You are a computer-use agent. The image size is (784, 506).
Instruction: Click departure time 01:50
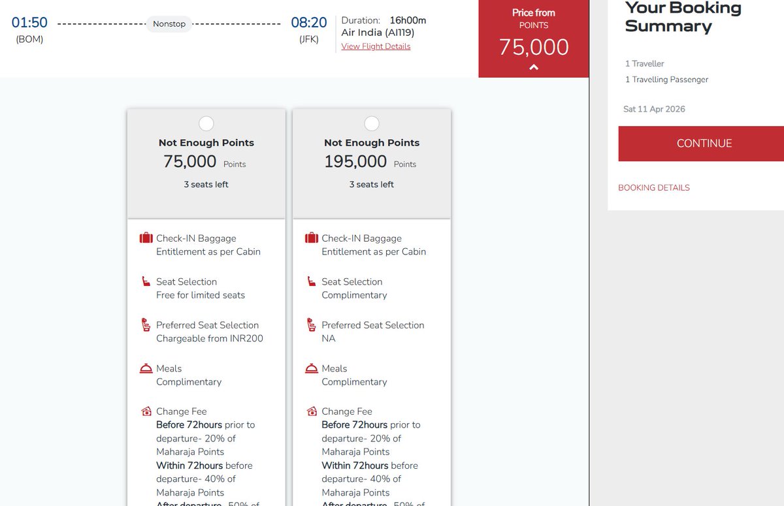[x=29, y=23]
